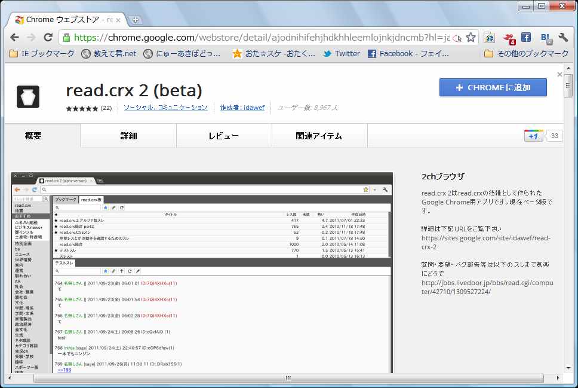Open the Hatena B! bookmark extension
Image resolution: width=578 pixels, height=388 pixels.
547,38
